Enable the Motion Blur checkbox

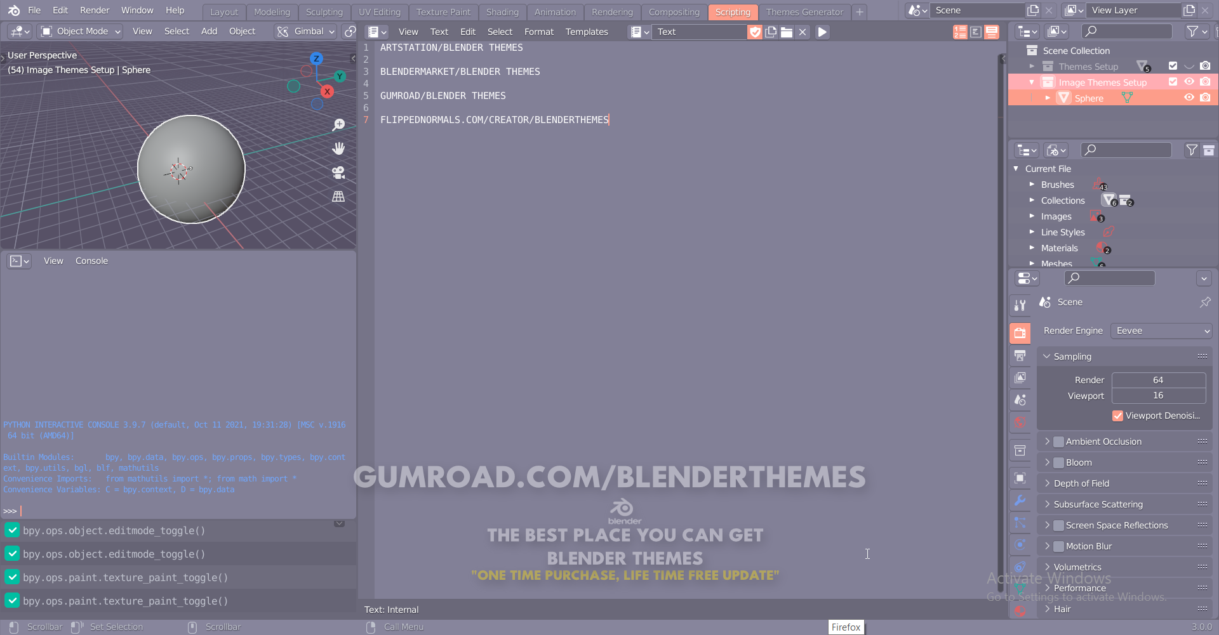pyautogui.click(x=1058, y=546)
